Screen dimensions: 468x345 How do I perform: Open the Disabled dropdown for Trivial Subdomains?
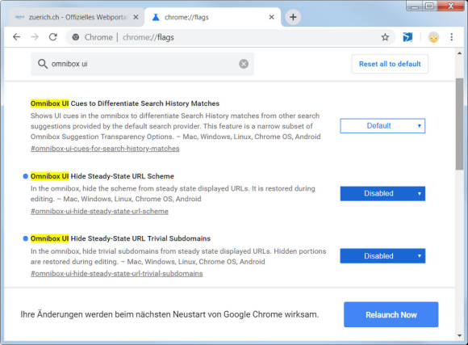(x=382, y=256)
